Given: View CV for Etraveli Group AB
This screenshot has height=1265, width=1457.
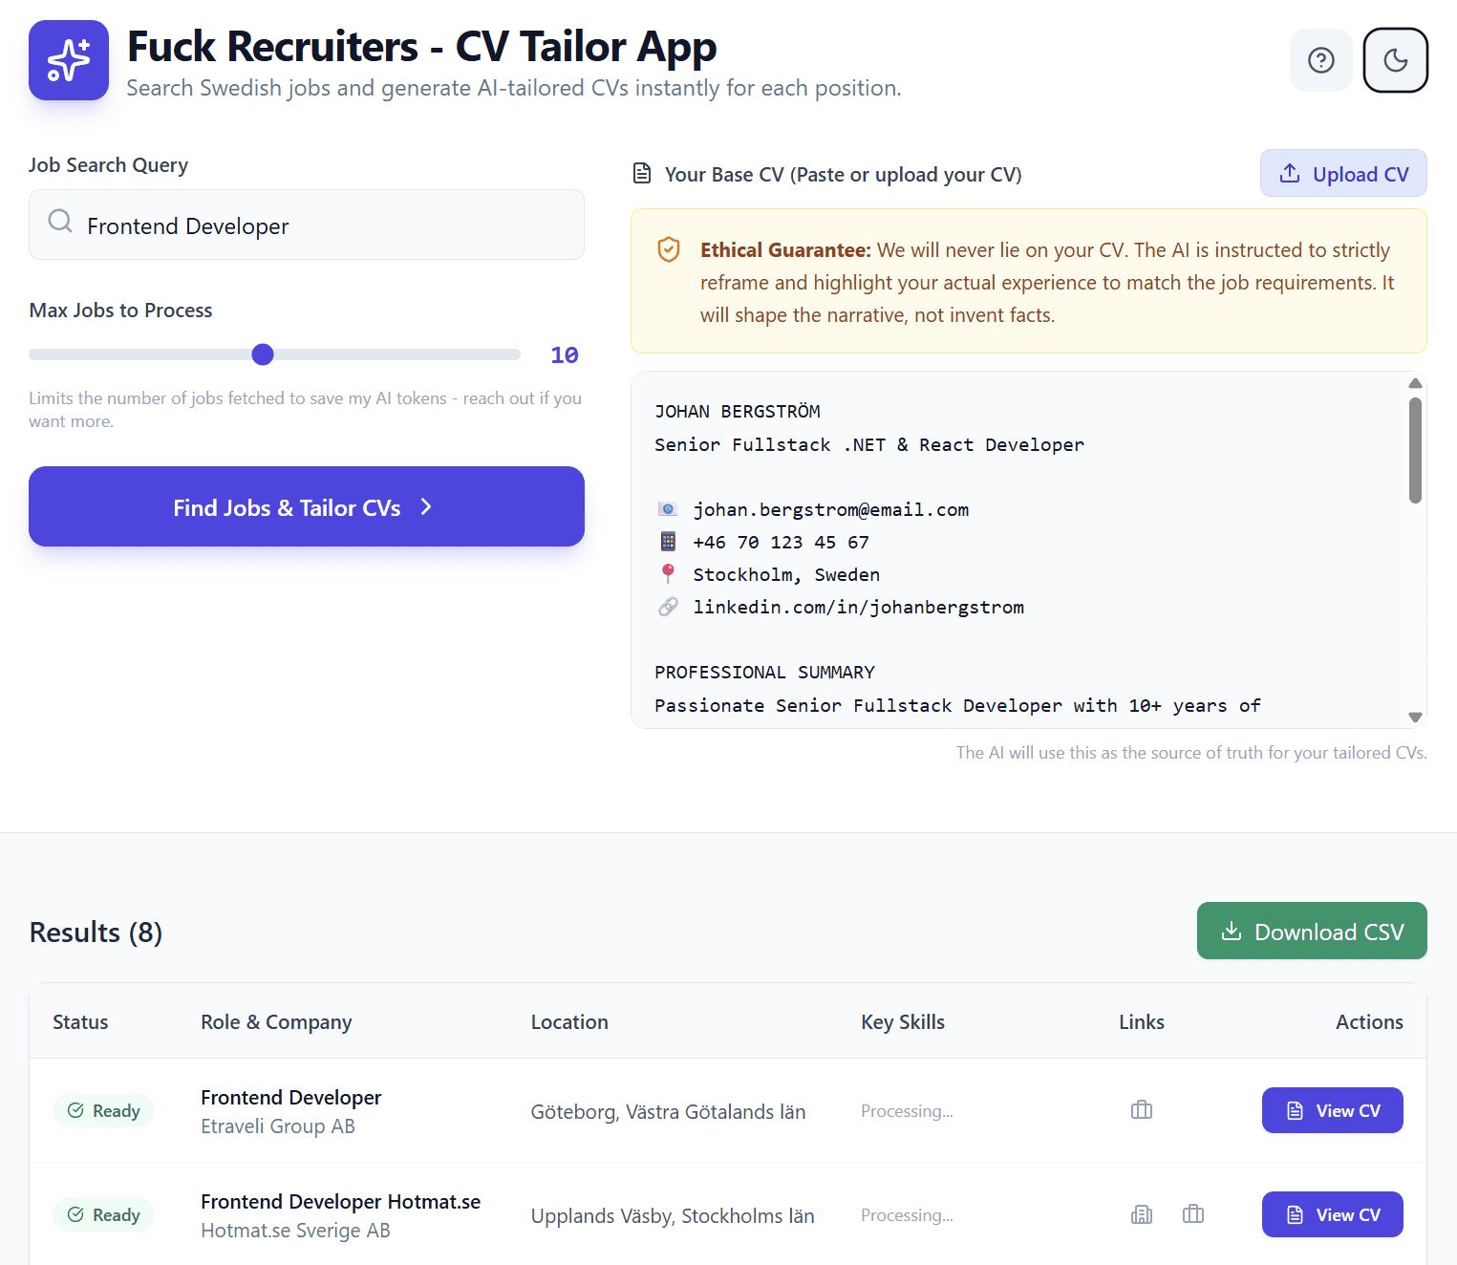Looking at the screenshot, I should click(x=1332, y=1110).
